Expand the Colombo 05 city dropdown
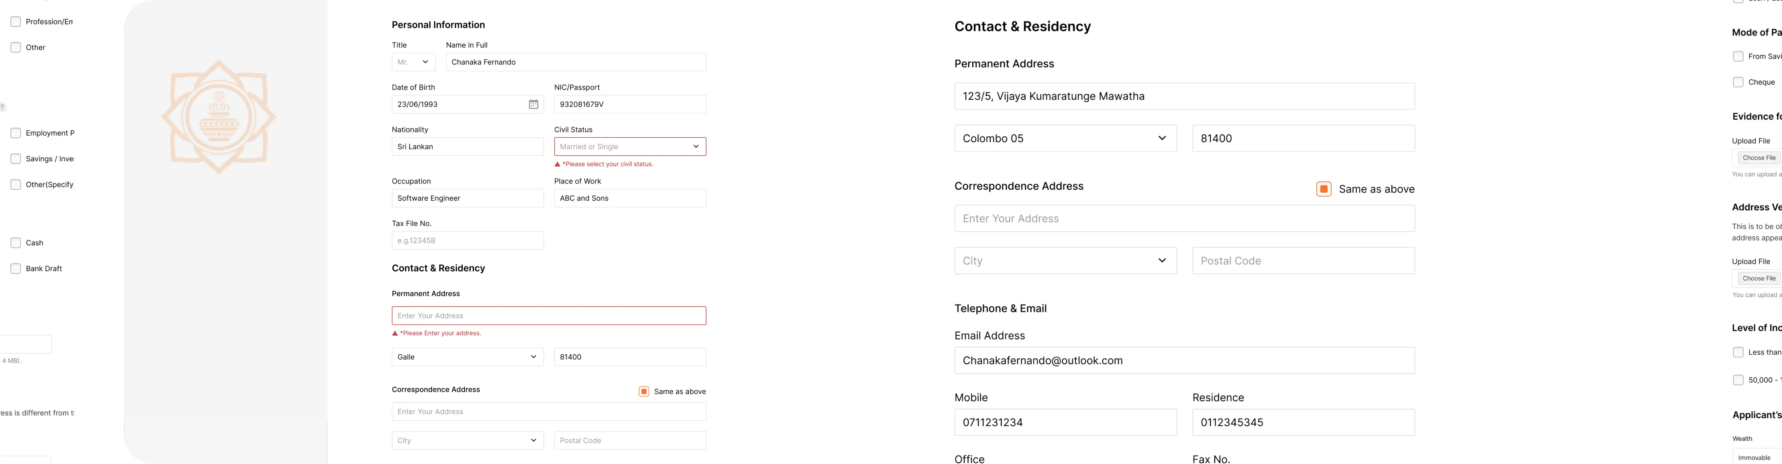This screenshot has height=464, width=1782. tap(1065, 138)
